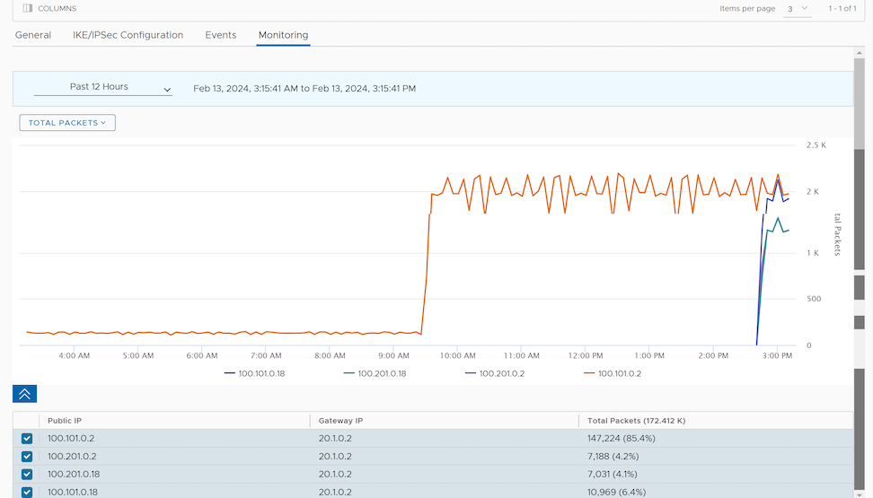Sort by the Gateway IP column header
Screen dimensions: 873x498
pos(340,421)
